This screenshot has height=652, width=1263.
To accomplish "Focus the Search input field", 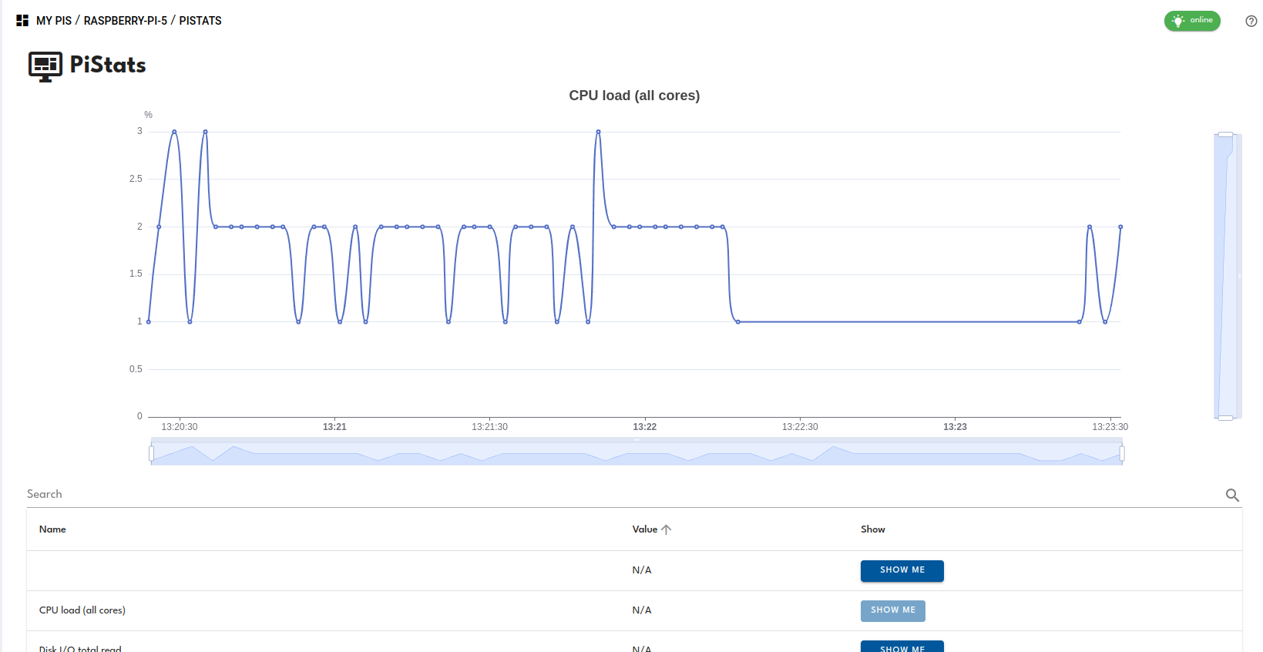I will [x=616, y=495].
